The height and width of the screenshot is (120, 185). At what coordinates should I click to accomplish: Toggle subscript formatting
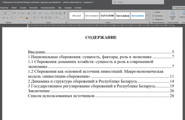click(x=7, y=18)
